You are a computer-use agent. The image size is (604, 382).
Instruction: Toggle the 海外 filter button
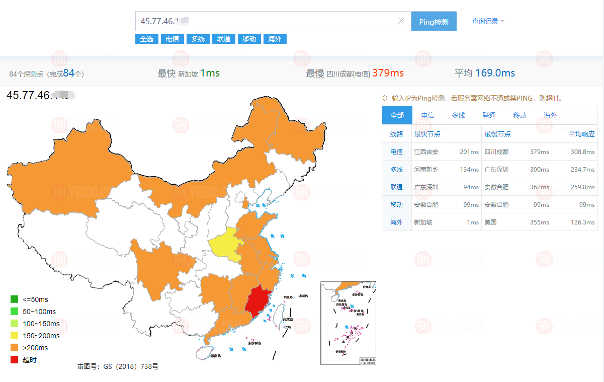275,38
